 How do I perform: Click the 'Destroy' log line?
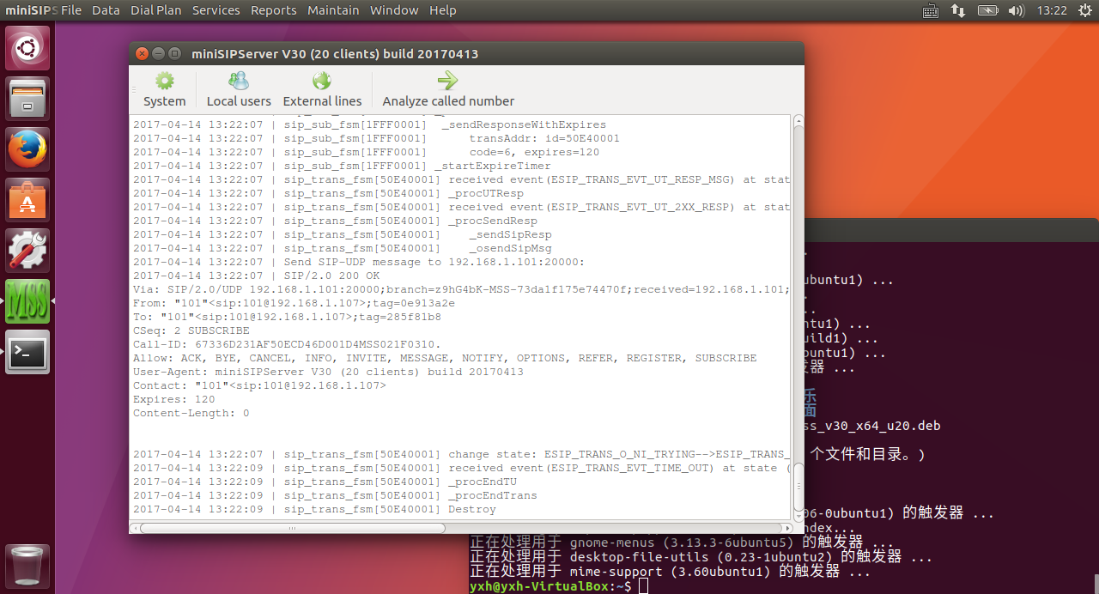[x=314, y=509]
